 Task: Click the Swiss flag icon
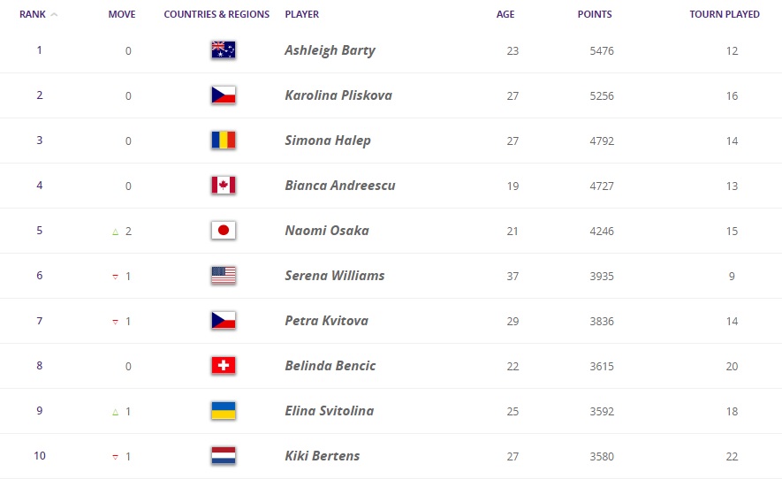pyautogui.click(x=223, y=366)
